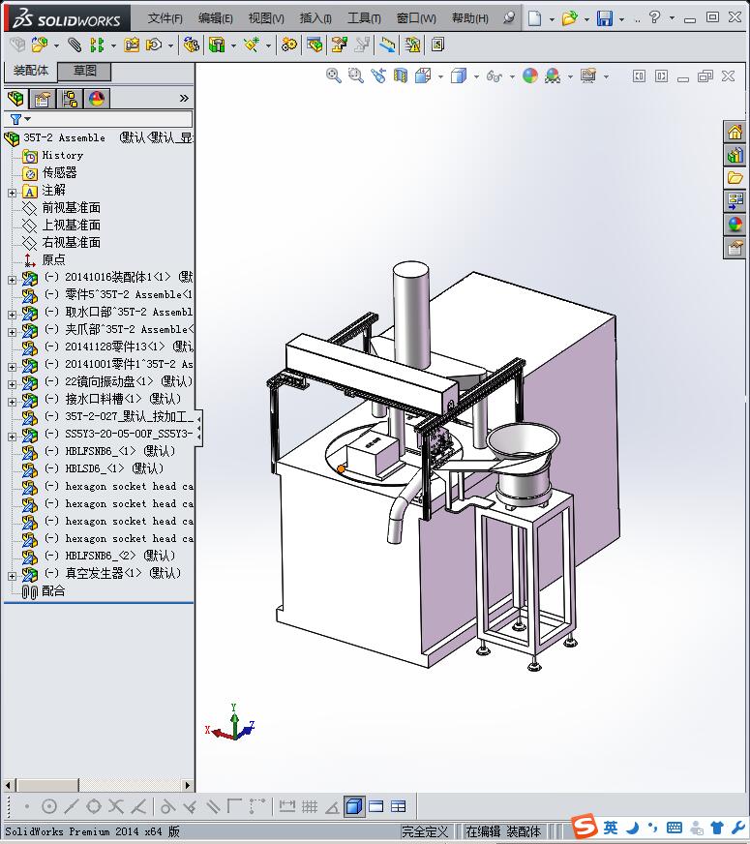The width and height of the screenshot is (750, 844).
Task: Click the Move Component icon
Action: pyautogui.click(x=154, y=45)
